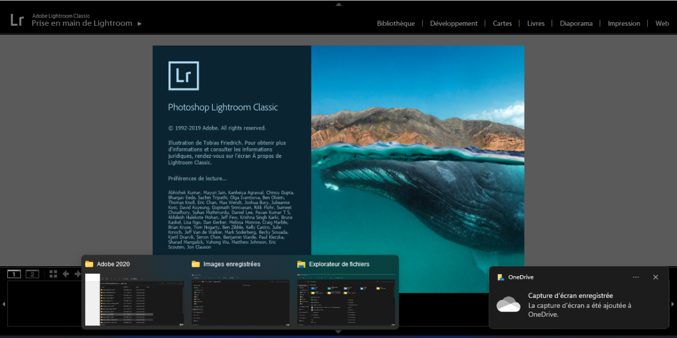Go back using the left arrow icon

(x=66, y=274)
